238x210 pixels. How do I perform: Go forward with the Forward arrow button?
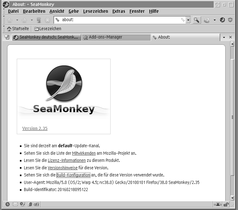[24, 20]
